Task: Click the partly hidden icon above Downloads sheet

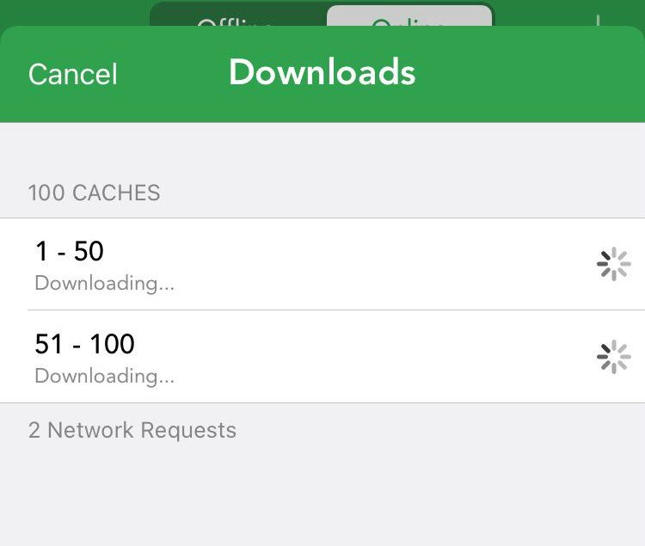Action: click(598, 21)
